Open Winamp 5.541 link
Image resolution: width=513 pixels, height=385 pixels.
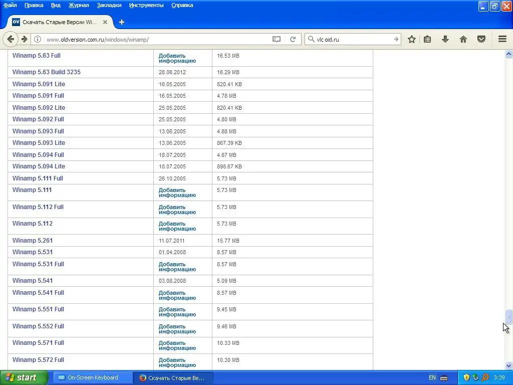pyautogui.click(x=33, y=281)
